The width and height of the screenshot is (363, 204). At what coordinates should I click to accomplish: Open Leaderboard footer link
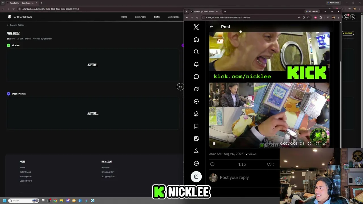coord(26,181)
